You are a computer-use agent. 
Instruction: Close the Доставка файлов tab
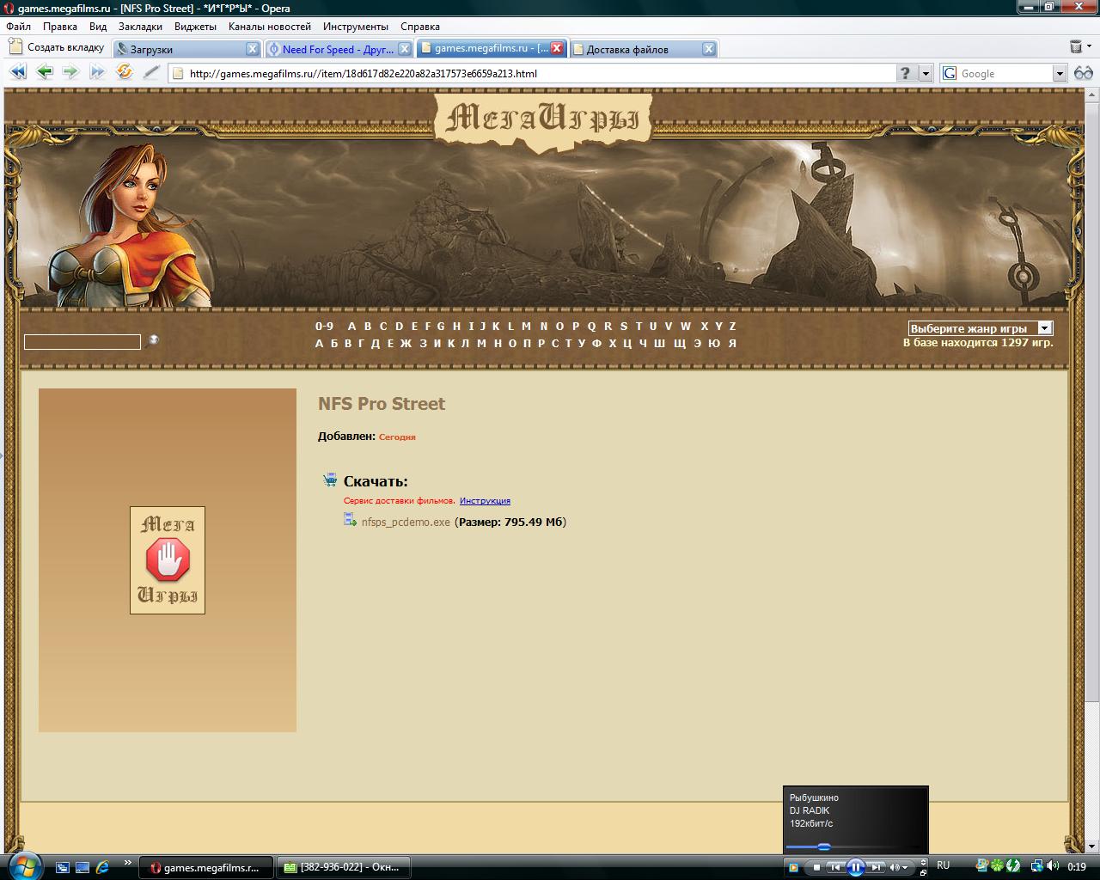click(x=709, y=49)
